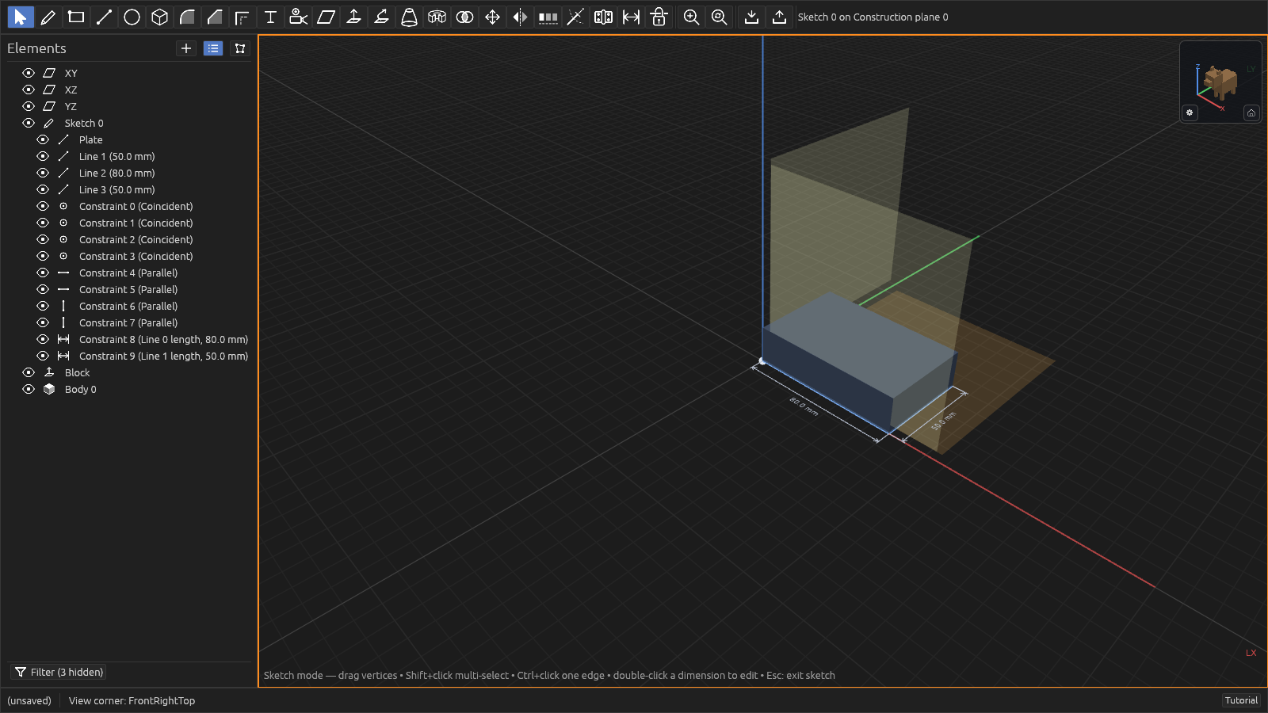Pick the line drawing tool

(104, 17)
